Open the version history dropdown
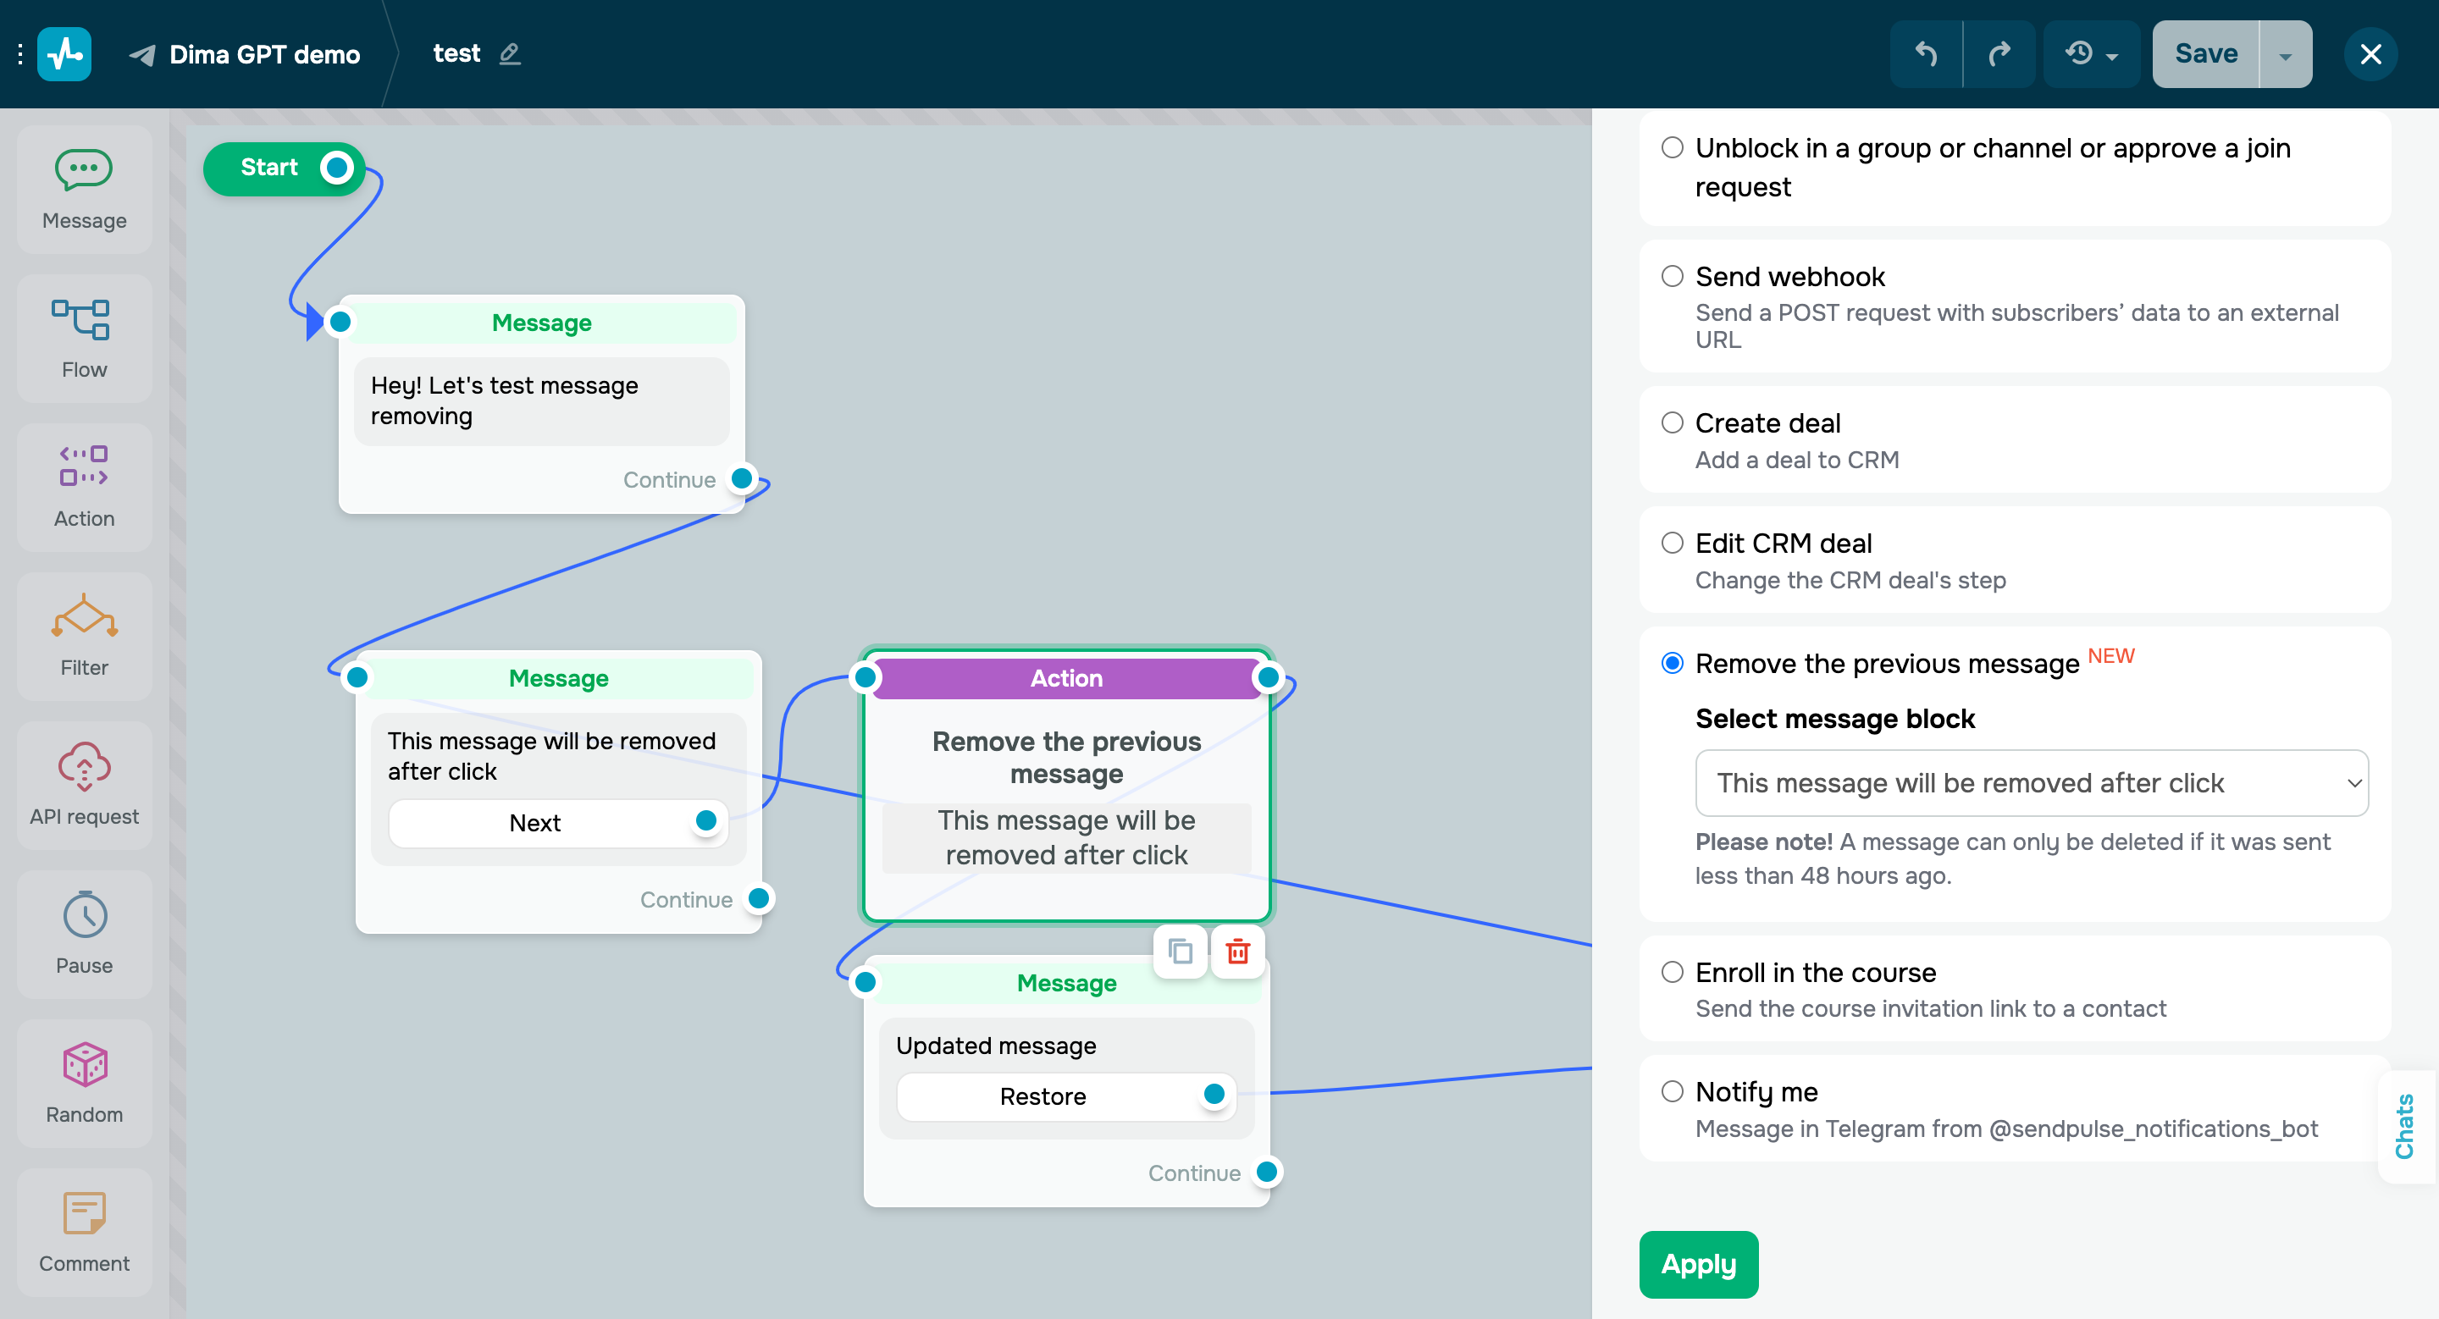Image resolution: width=2439 pixels, height=1319 pixels. pos(2092,54)
